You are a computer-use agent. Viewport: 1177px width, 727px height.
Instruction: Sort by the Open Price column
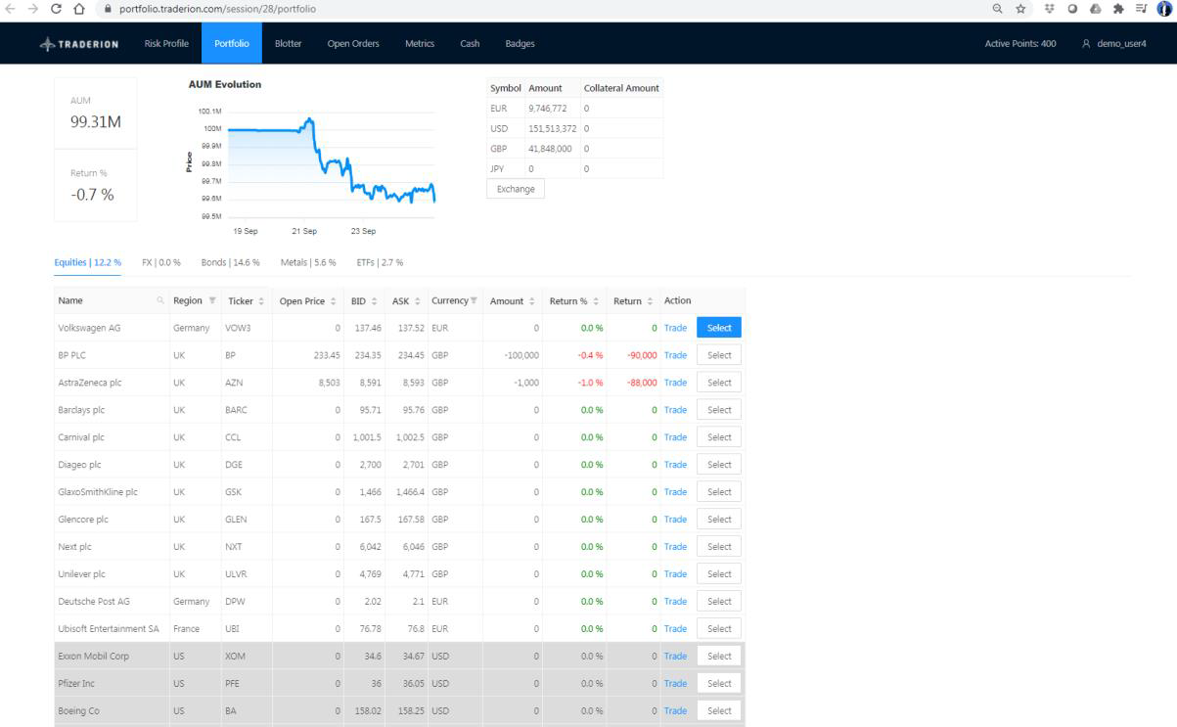tap(307, 301)
